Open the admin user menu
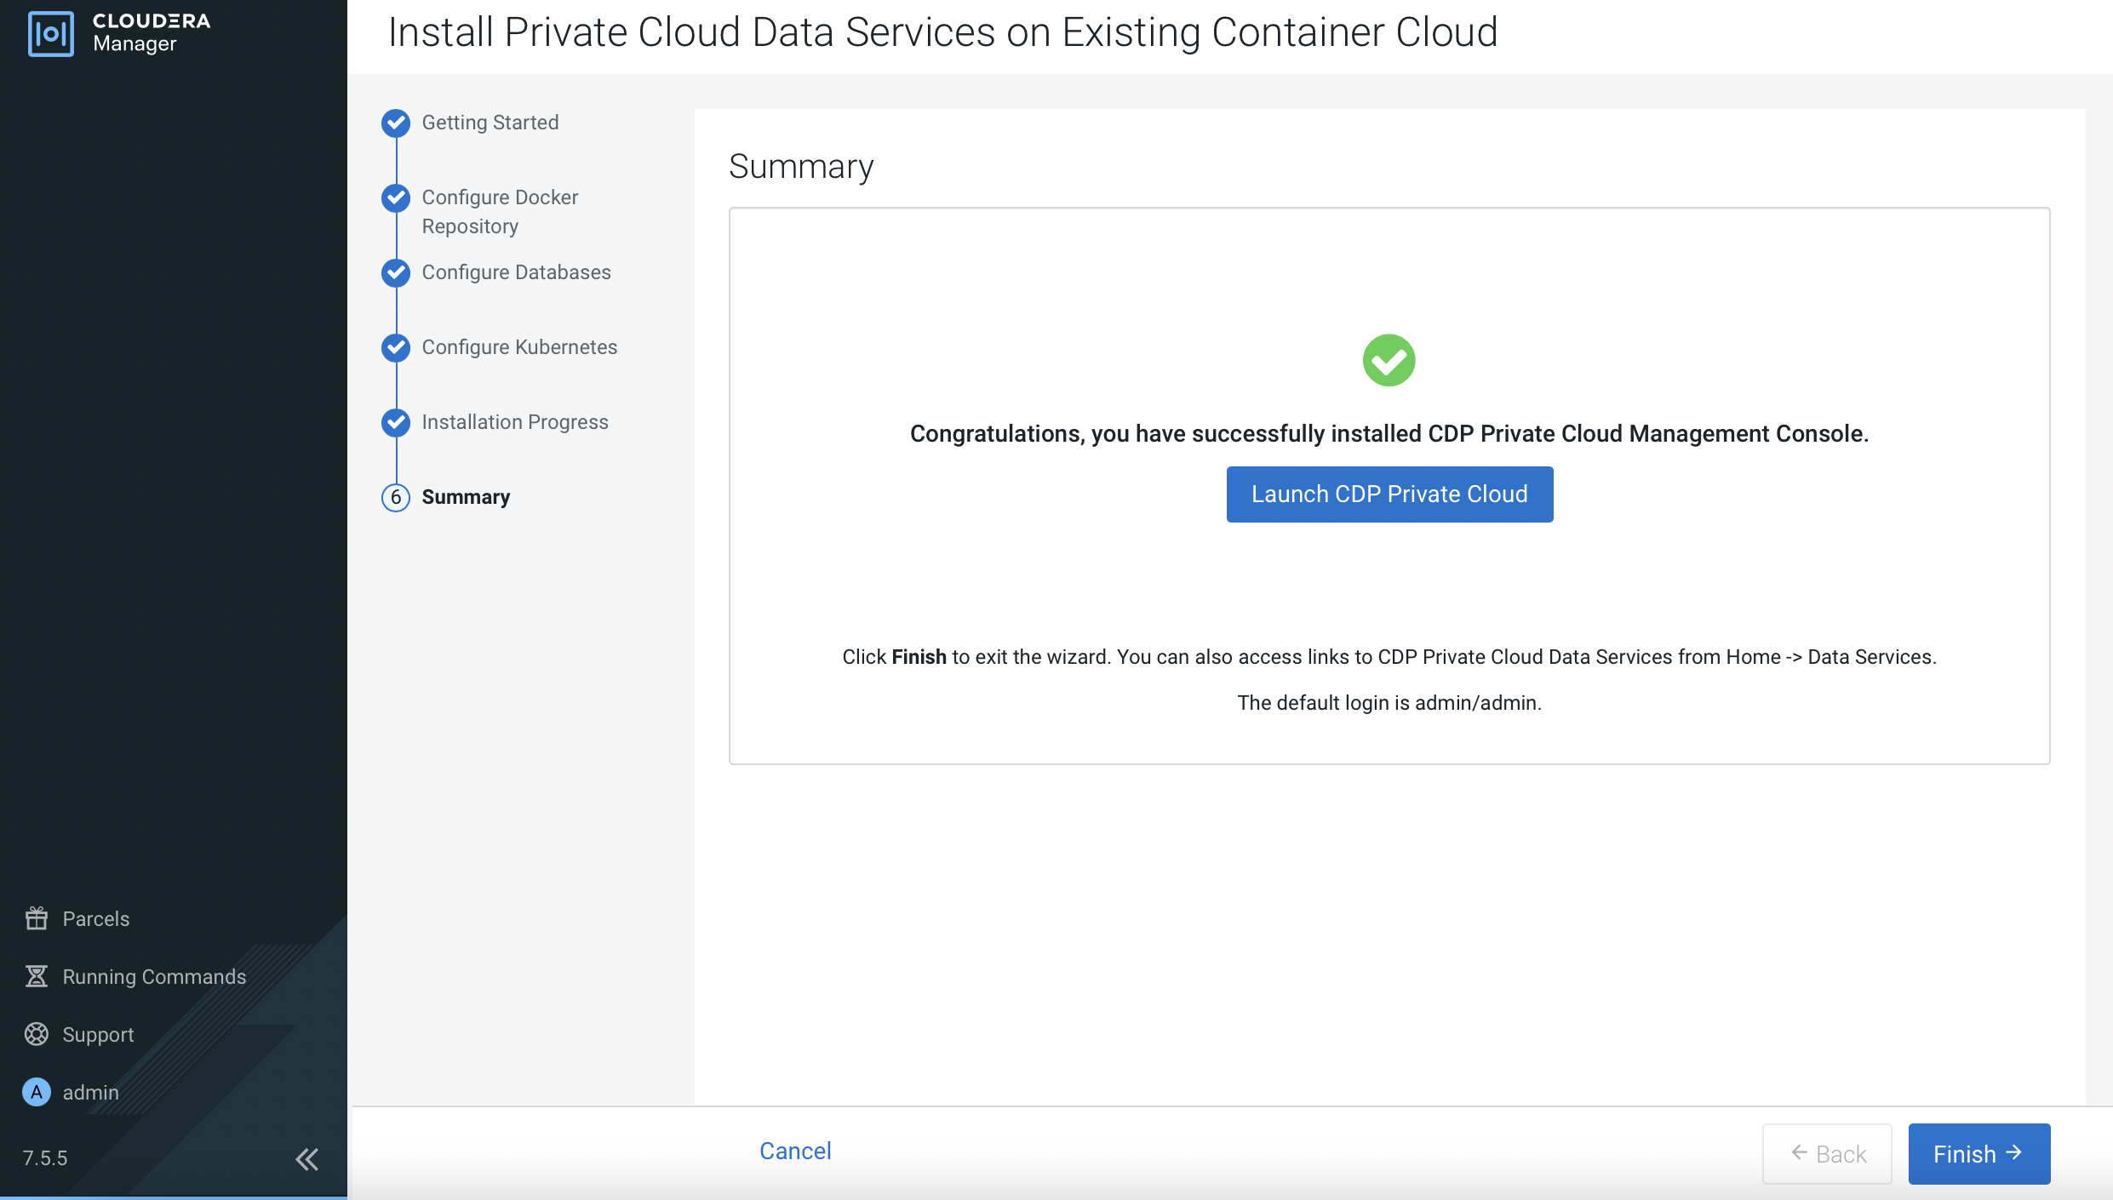 pos(90,1092)
